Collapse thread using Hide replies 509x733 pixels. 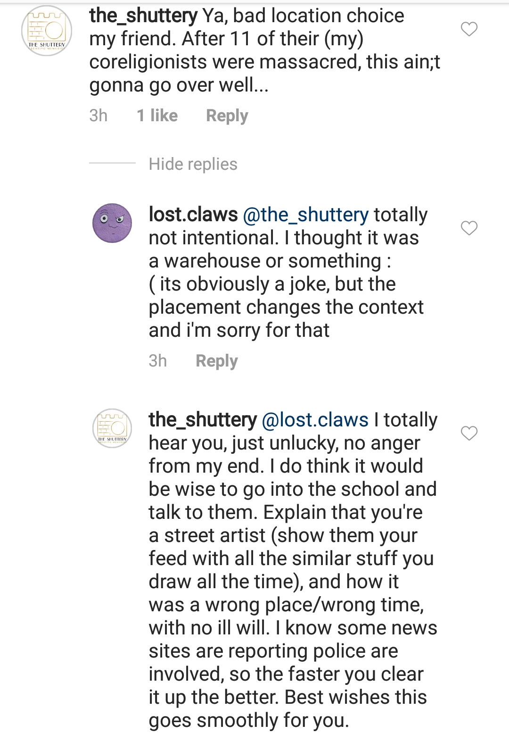pos(193,164)
